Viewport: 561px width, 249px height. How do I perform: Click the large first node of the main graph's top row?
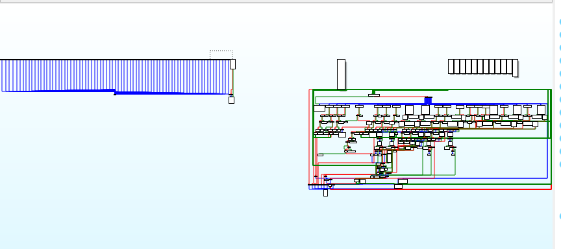pyautogui.click(x=319, y=108)
